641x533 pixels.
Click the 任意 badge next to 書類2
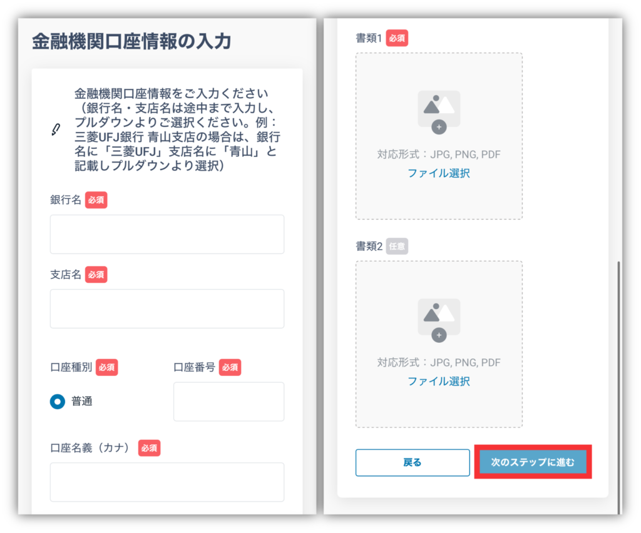pyautogui.click(x=397, y=246)
